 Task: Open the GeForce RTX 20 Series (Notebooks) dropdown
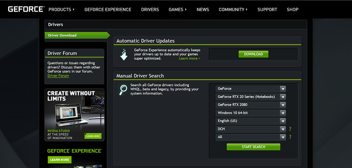pos(251,97)
